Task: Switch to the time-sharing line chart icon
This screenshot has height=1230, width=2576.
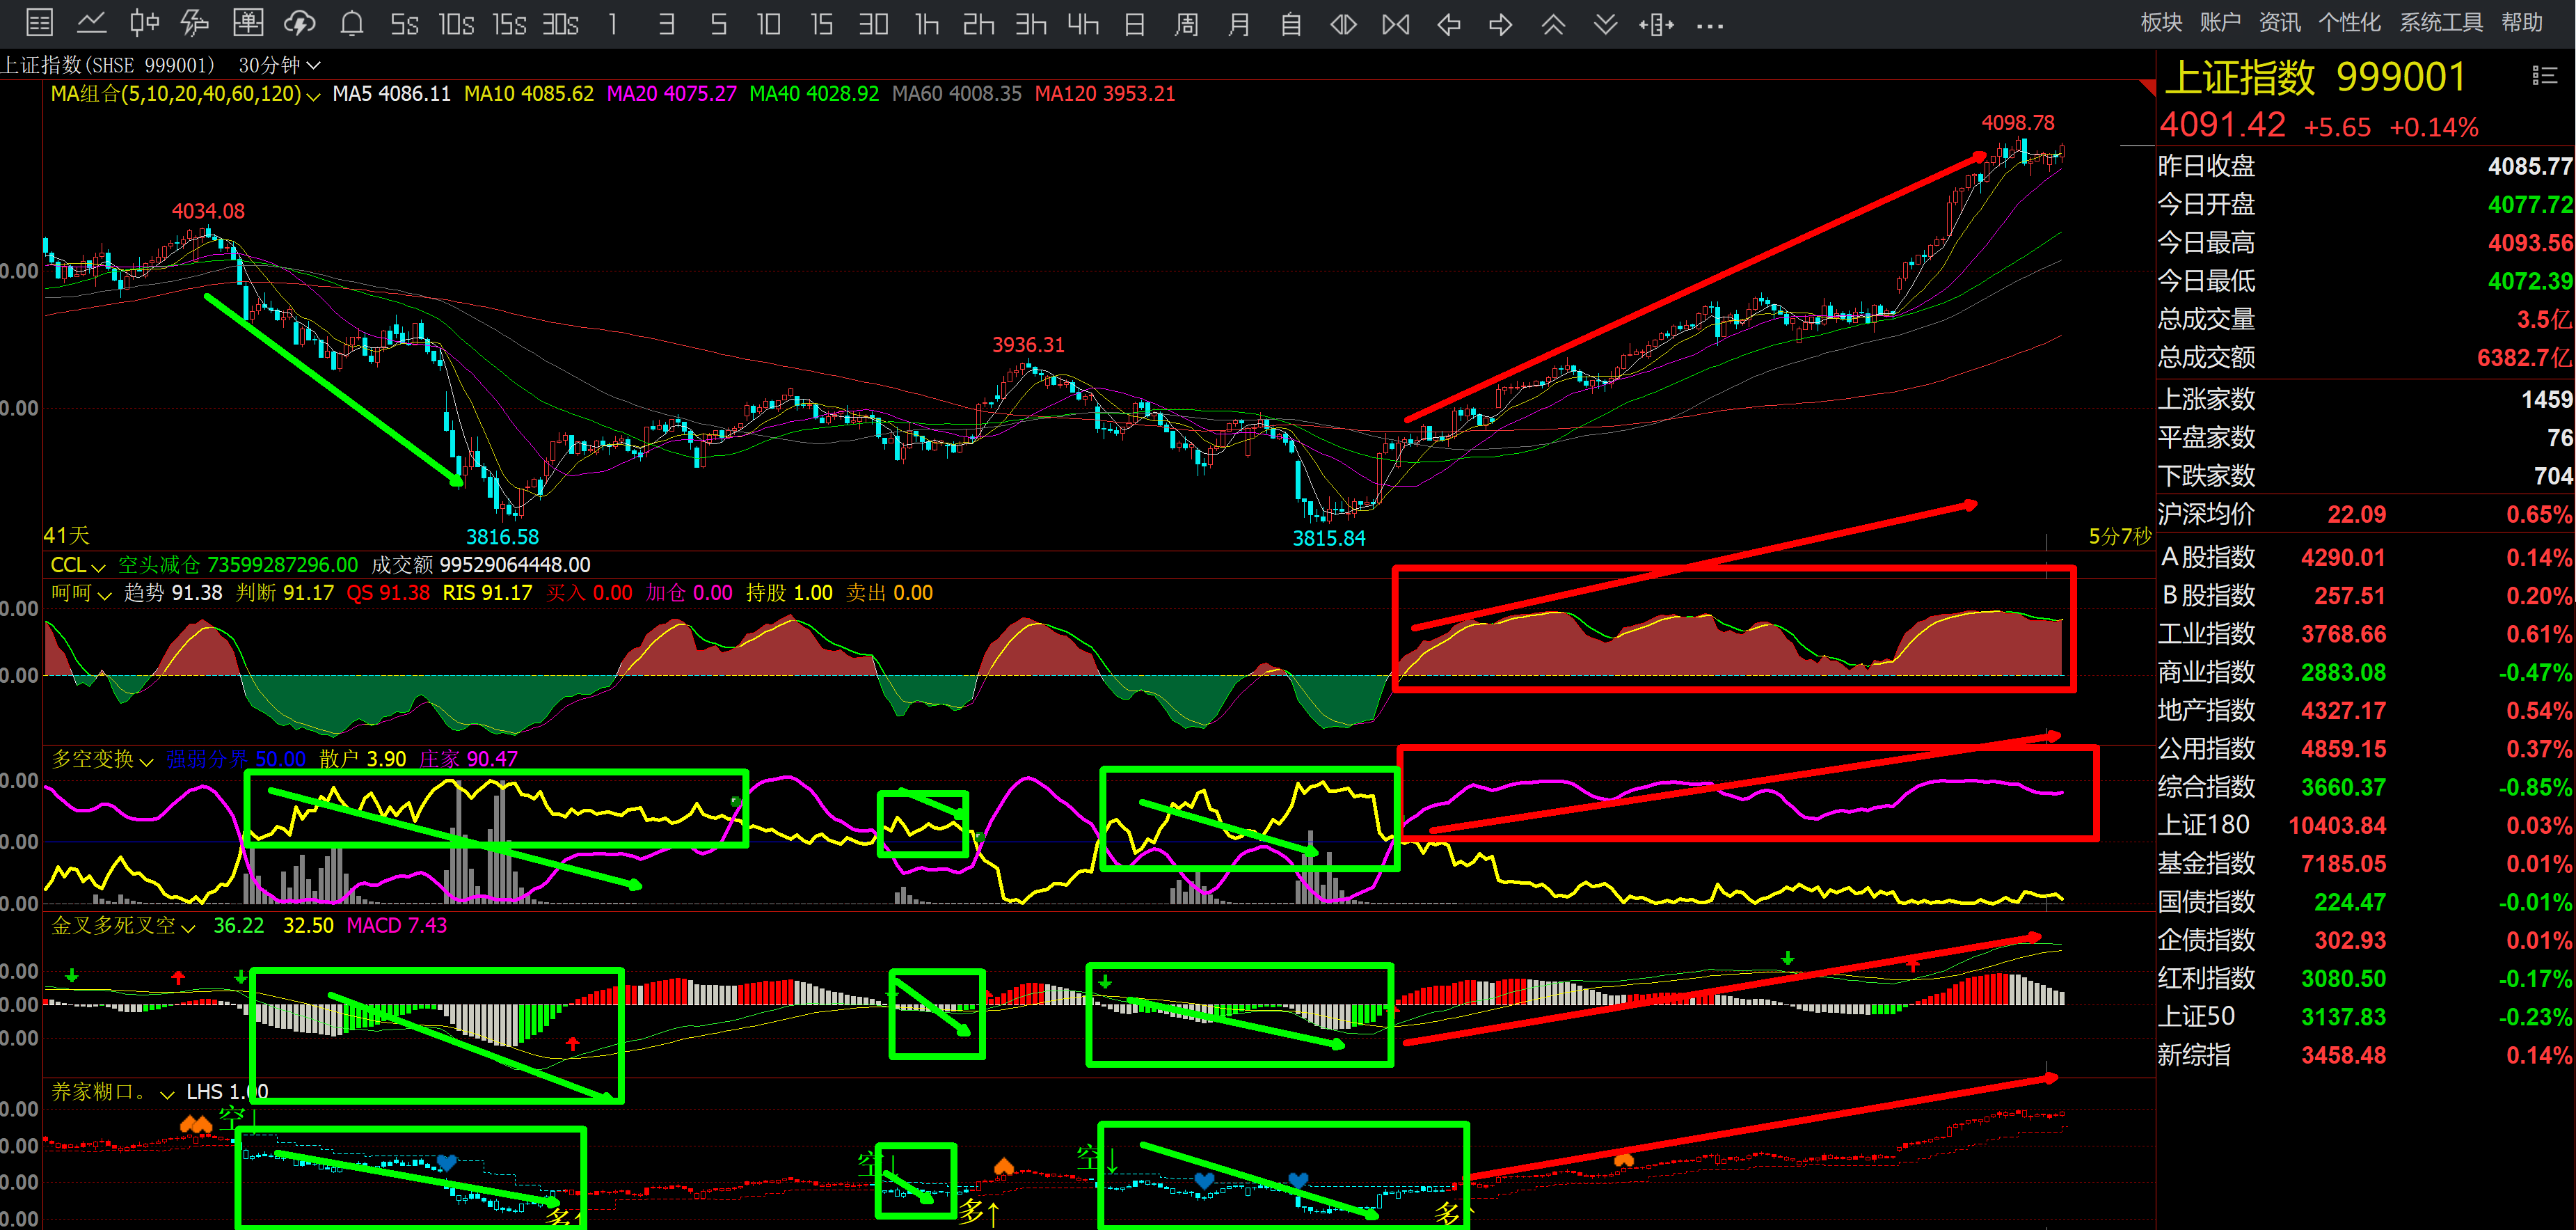Action: coord(92,23)
